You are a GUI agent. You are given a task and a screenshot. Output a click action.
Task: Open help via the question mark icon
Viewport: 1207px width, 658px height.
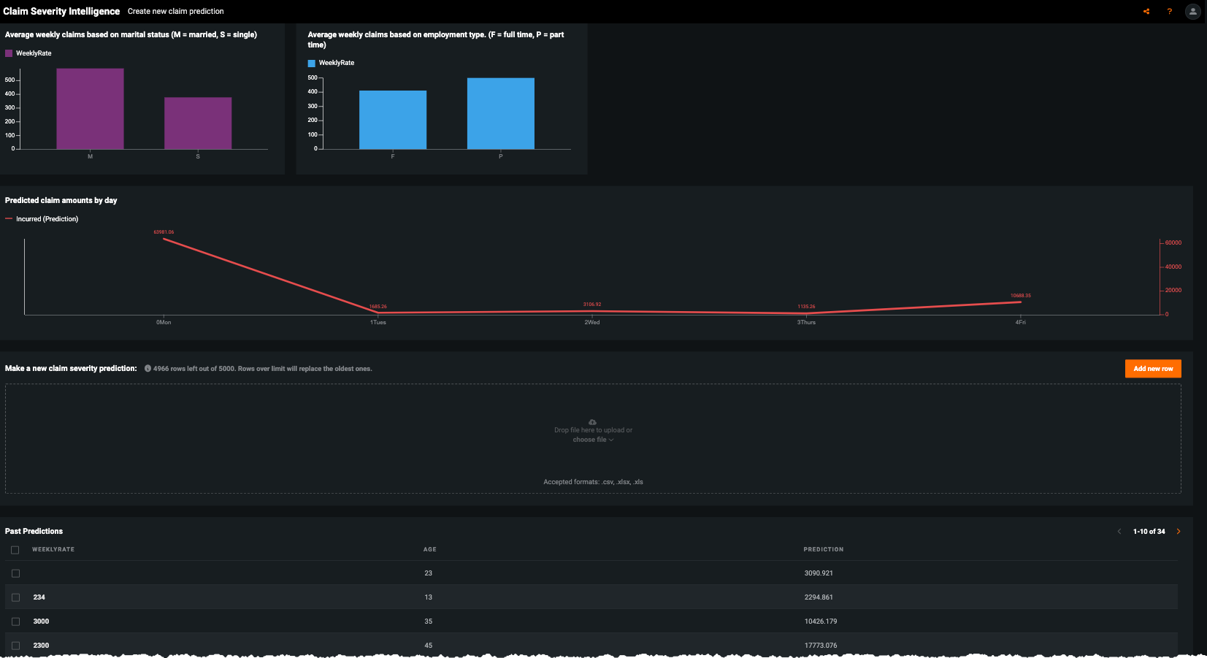click(x=1169, y=12)
